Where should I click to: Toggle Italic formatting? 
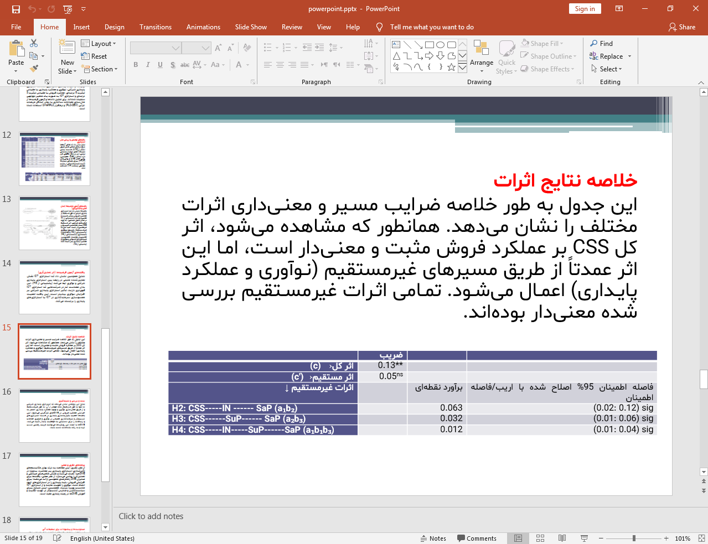[148, 65]
